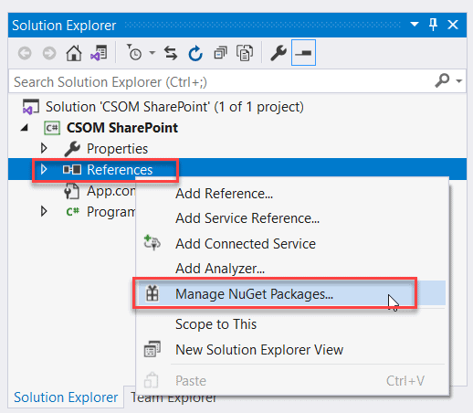Click the search magnifier icon

click(x=442, y=80)
